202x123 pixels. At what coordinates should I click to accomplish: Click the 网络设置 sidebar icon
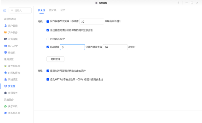5,80
